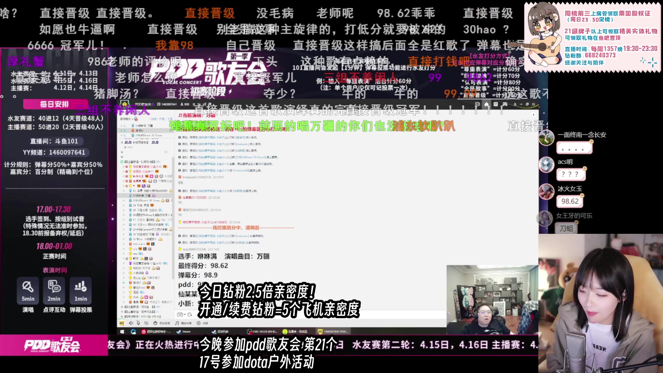Viewport: 663px width, 373px height.
Task: Click the 当前演唱 万疆 announcement text
Action: point(197,115)
